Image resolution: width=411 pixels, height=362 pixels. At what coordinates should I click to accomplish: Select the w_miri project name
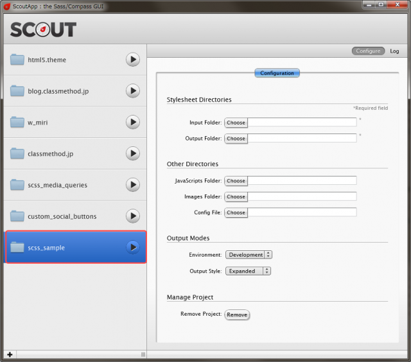pos(38,123)
